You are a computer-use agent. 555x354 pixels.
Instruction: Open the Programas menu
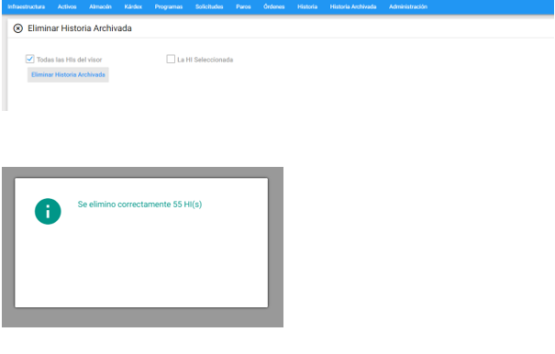169,6
